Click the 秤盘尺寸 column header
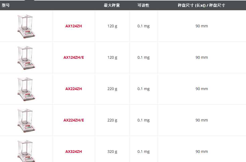 (x=201, y=5)
